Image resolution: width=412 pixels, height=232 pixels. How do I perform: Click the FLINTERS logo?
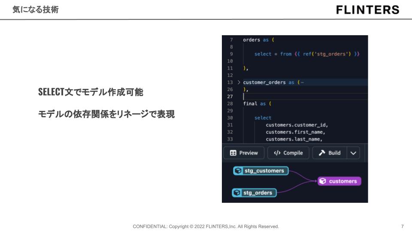coord(368,10)
